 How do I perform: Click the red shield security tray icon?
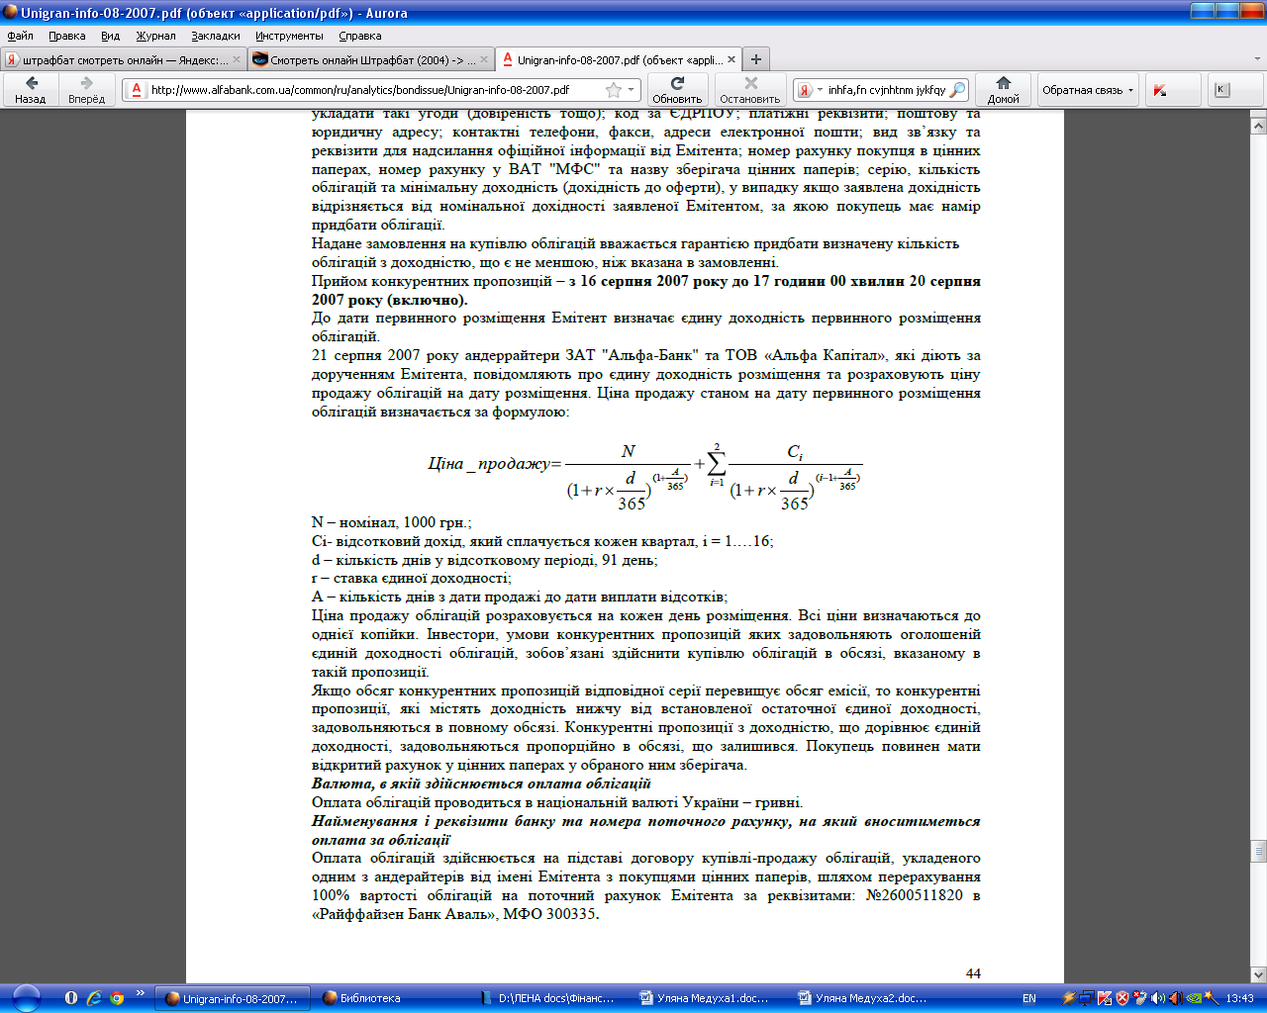pyautogui.click(x=1122, y=998)
